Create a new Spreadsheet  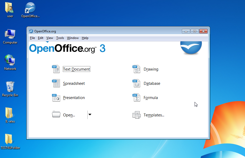pos(74,83)
